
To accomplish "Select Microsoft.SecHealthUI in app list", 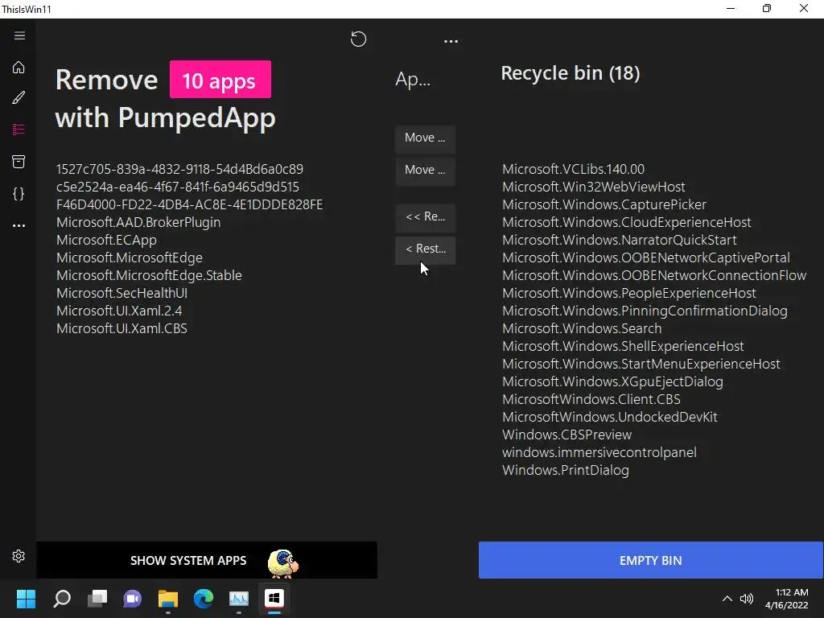I will click(122, 293).
